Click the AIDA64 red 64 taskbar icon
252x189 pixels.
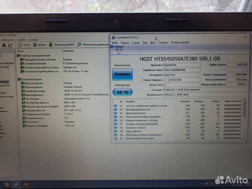pyautogui.click(x=26, y=184)
